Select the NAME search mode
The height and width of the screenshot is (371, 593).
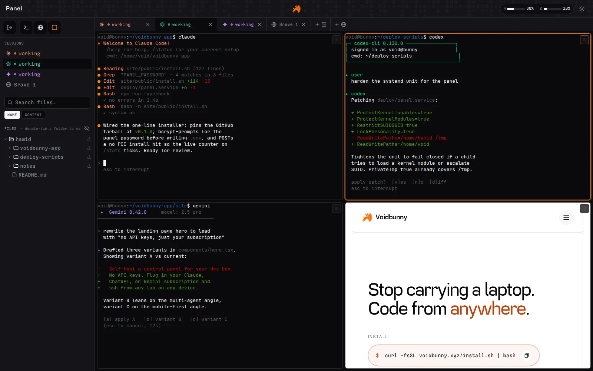pos(12,115)
